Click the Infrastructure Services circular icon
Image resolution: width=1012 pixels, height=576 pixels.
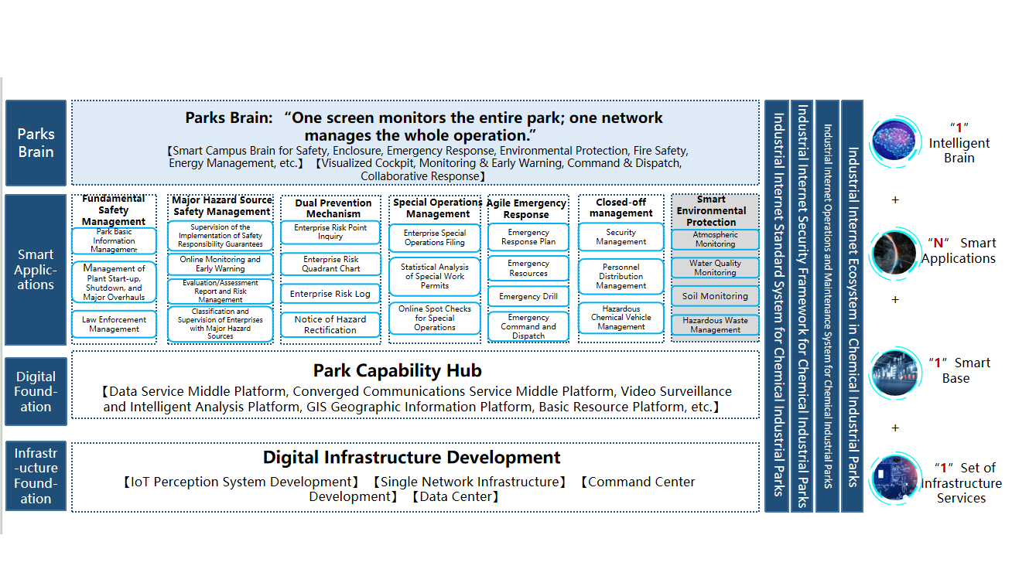tap(894, 479)
